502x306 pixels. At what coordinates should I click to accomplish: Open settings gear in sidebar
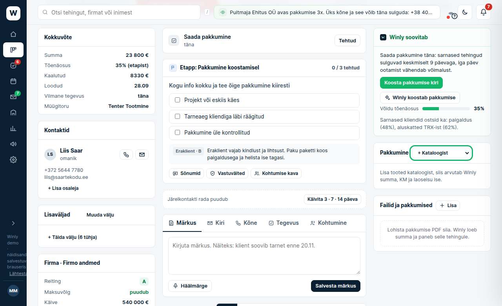click(x=13, y=160)
